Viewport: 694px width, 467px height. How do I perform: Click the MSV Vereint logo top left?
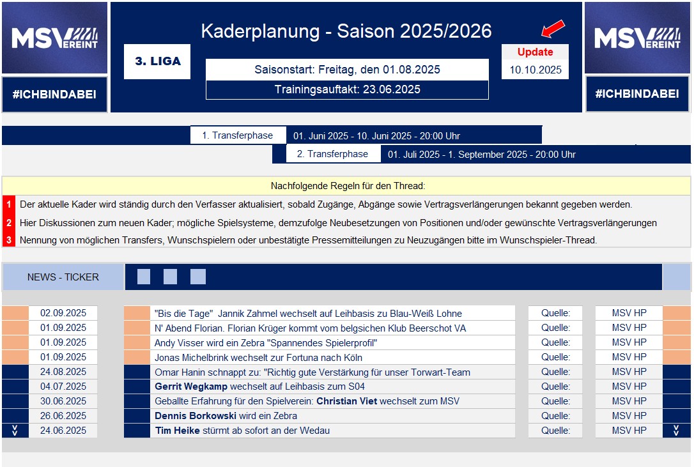pyautogui.click(x=54, y=36)
